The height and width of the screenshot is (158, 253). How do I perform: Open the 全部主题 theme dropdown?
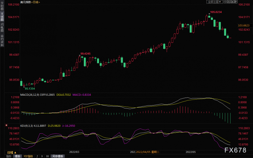click(x=215, y=2)
